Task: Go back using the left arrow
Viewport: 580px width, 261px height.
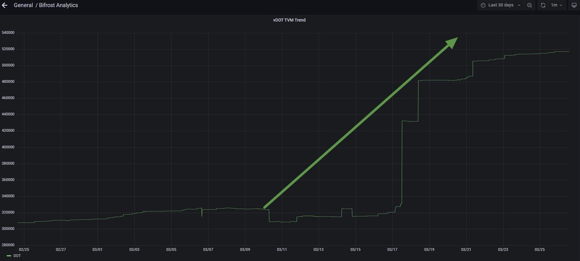Action: [x=5, y=5]
